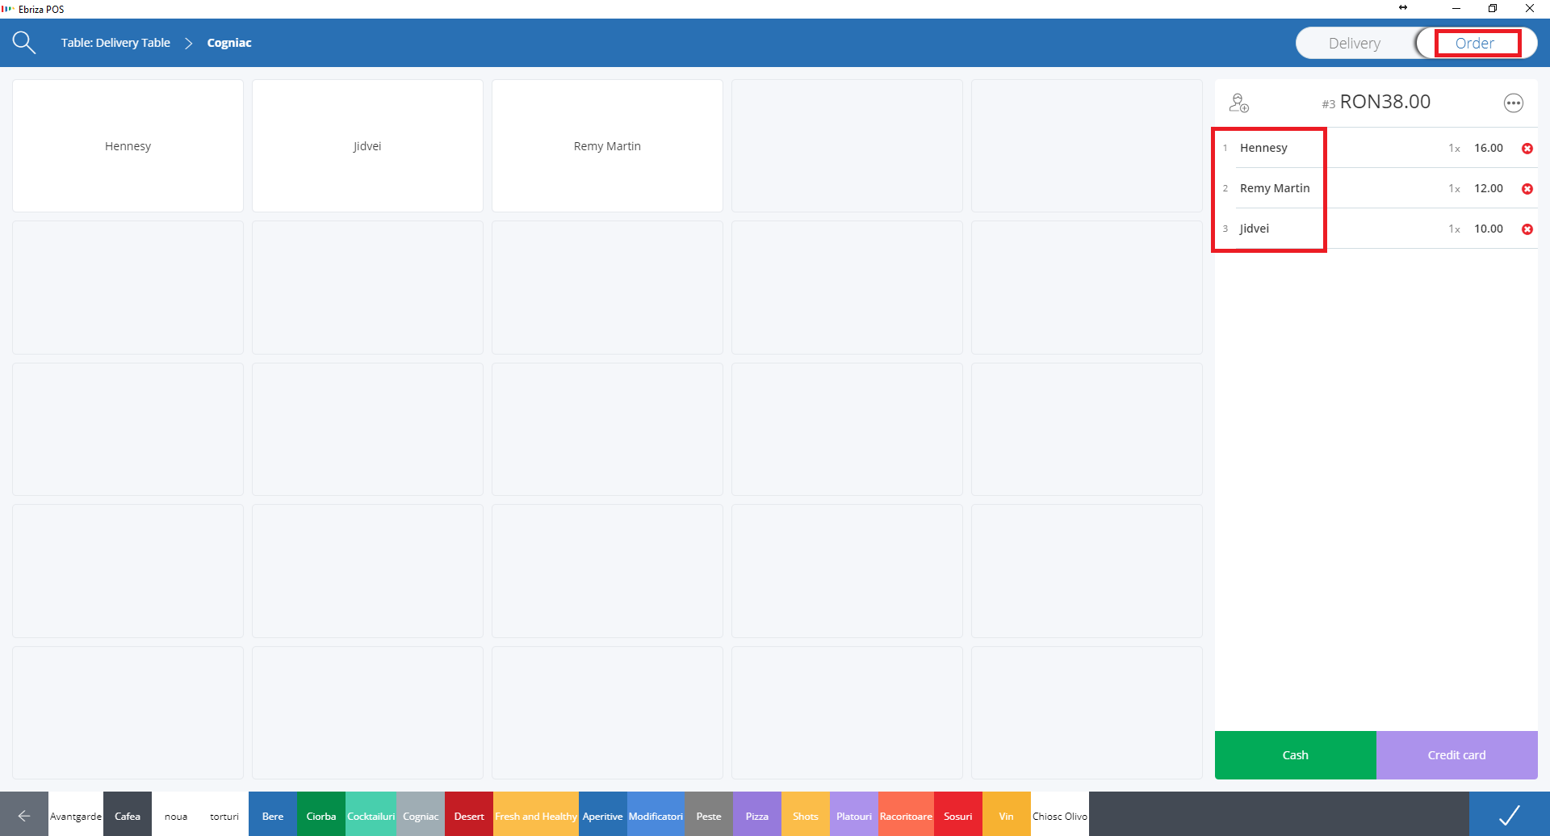Click the add customer icon
Image resolution: width=1550 pixels, height=836 pixels.
pyautogui.click(x=1238, y=103)
